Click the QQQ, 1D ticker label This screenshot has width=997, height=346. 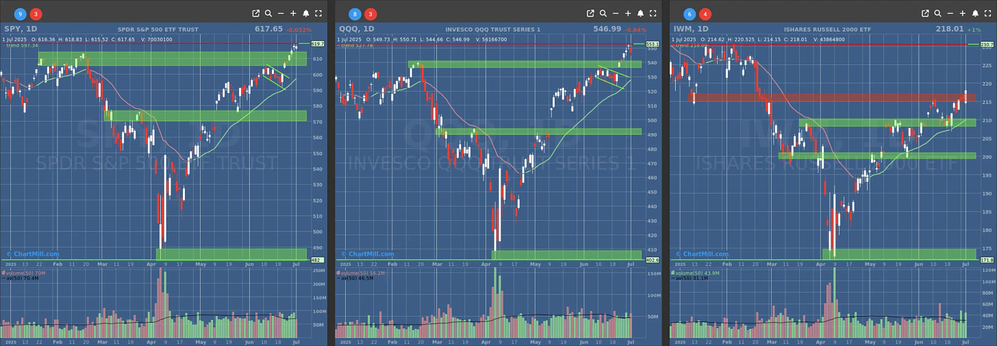point(356,29)
